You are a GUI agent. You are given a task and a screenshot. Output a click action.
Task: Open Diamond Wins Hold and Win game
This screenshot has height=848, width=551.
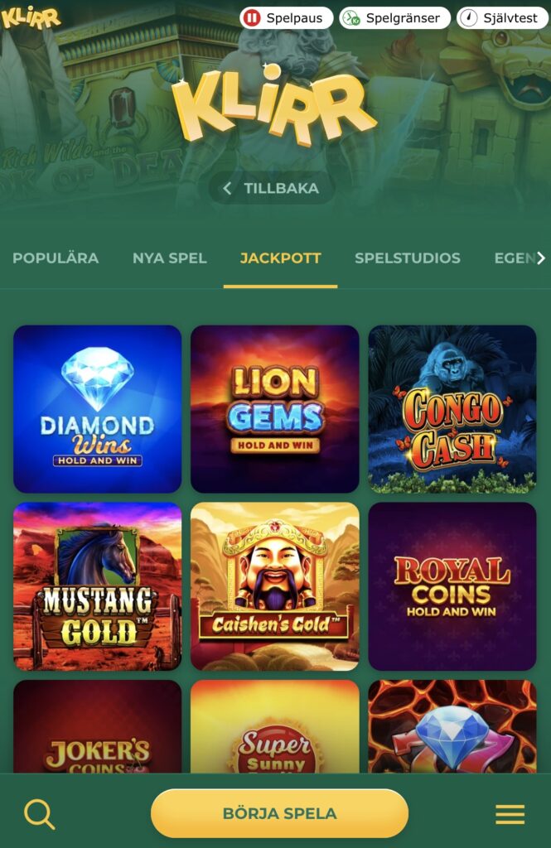pos(98,409)
